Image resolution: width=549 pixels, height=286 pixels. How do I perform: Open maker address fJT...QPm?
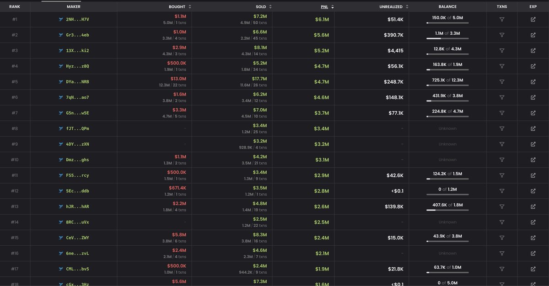tap(77, 128)
